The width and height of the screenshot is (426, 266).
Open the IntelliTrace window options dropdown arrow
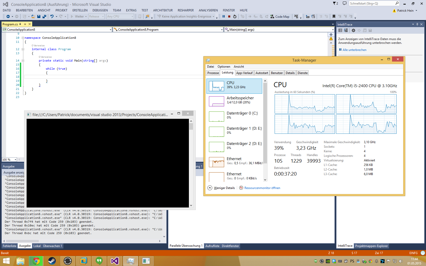pos(413,24)
